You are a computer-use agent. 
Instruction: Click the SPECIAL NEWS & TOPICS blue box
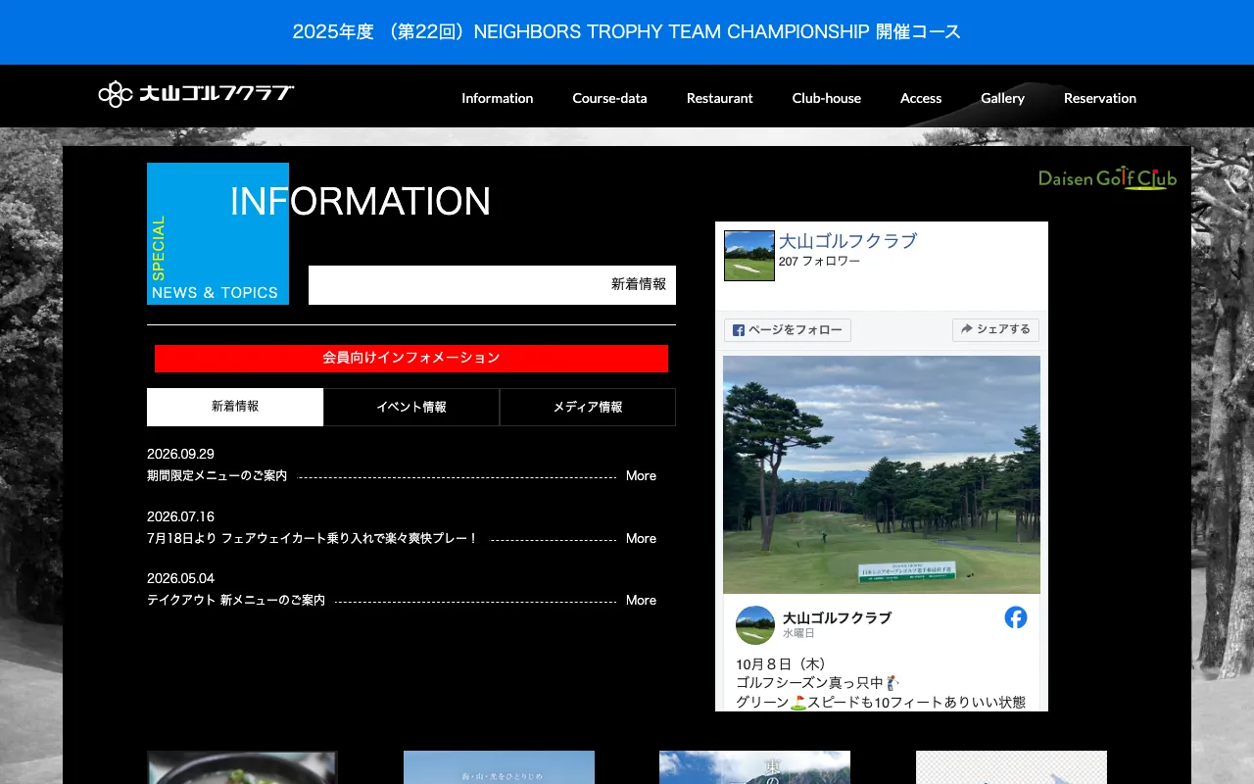tap(217, 233)
